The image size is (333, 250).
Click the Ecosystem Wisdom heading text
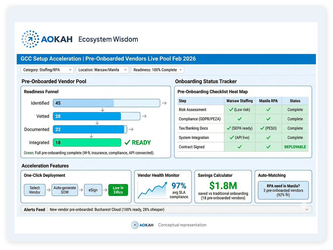click(108, 39)
